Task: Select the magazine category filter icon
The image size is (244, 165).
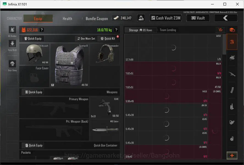Action: (232, 90)
